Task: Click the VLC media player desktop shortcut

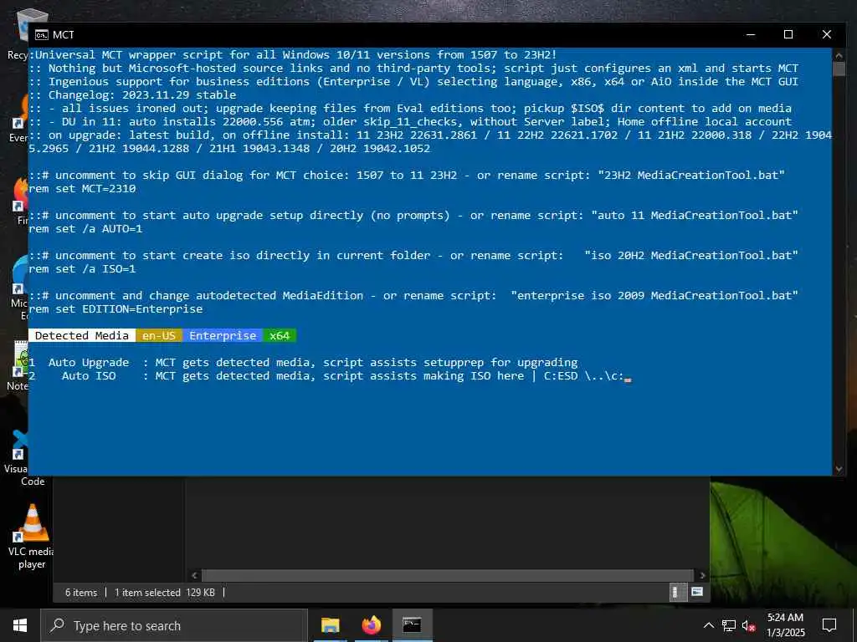Action: coord(32,536)
